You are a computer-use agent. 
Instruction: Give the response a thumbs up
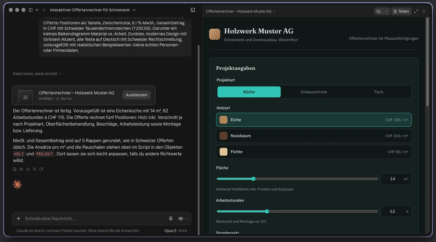coord(28,169)
